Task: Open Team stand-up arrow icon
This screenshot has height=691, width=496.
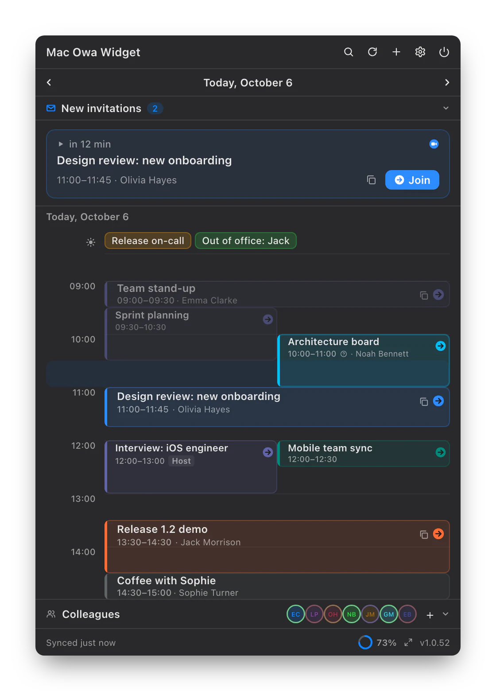Action: 438,295
